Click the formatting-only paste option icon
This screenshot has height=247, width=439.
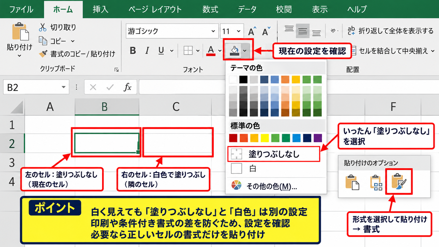tap(399, 181)
